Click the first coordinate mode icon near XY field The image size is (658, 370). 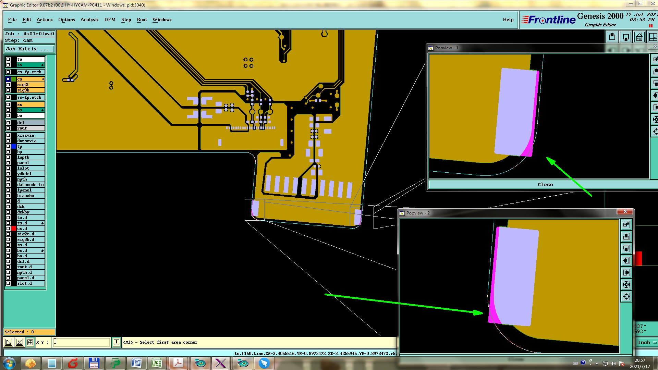click(x=9, y=342)
